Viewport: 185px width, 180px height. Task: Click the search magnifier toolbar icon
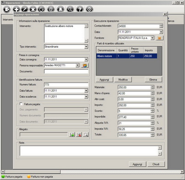(x=70, y=9)
